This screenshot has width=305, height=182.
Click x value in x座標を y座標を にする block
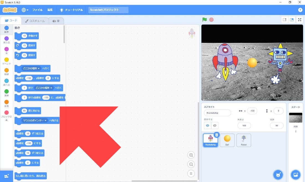(29, 78)
